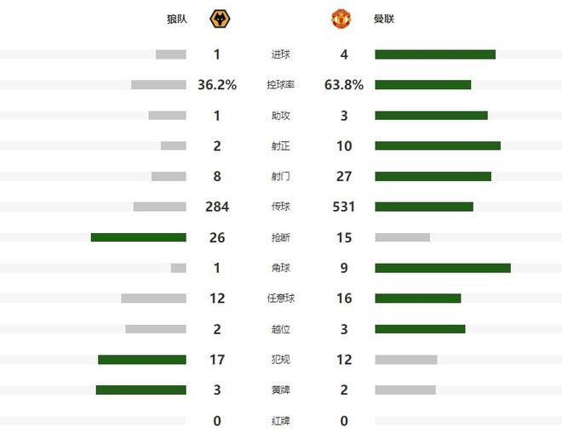This screenshot has height=438, width=562.
Task: Click Wolves' green 抢断 bar
Action: [138, 237]
